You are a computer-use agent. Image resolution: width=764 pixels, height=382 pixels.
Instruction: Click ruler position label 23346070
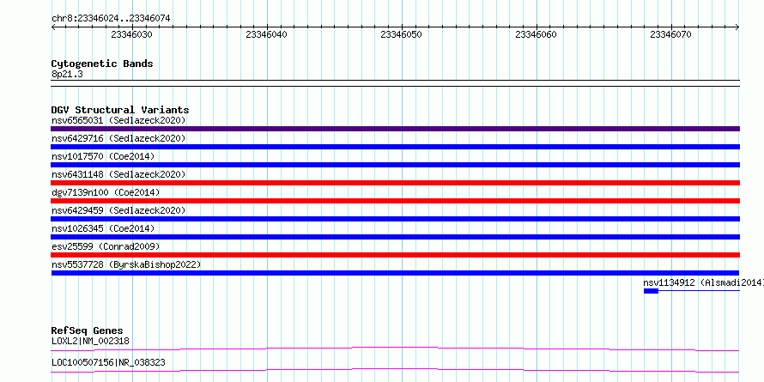(x=670, y=34)
